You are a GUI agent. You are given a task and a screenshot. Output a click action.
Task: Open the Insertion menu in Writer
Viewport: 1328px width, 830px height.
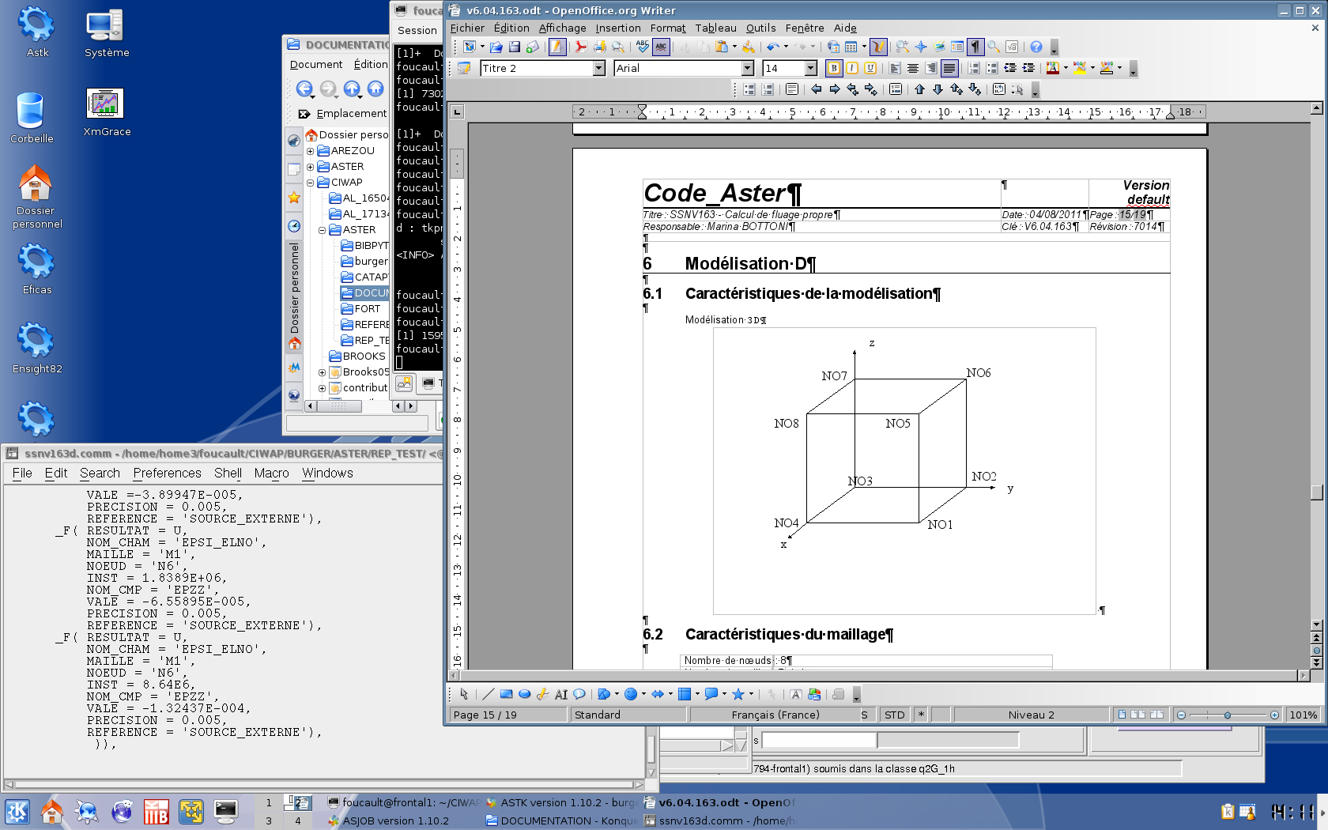(x=617, y=28)
